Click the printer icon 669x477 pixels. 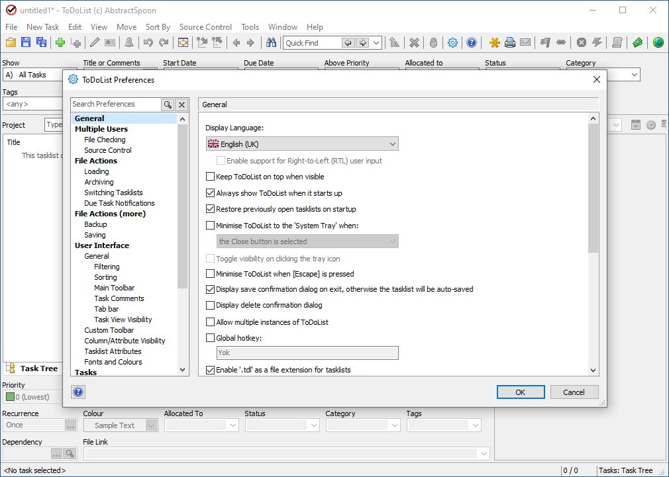tap(510, 42)
